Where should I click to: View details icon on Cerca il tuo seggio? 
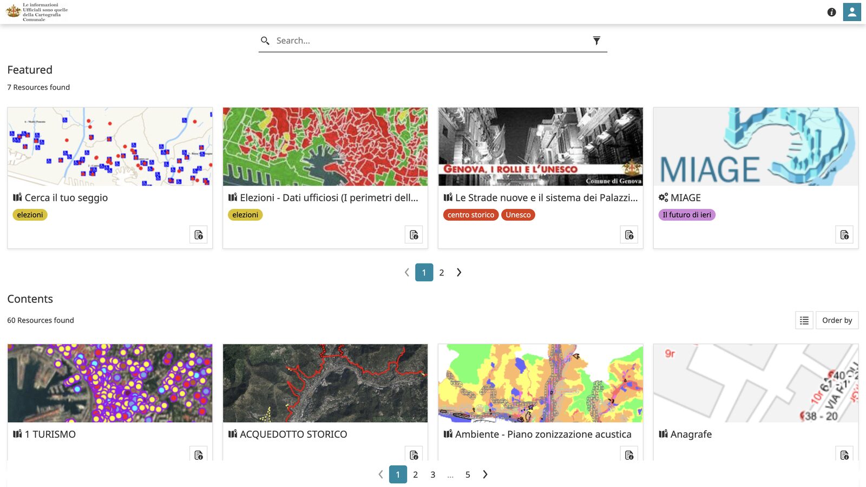coord(199,235)
